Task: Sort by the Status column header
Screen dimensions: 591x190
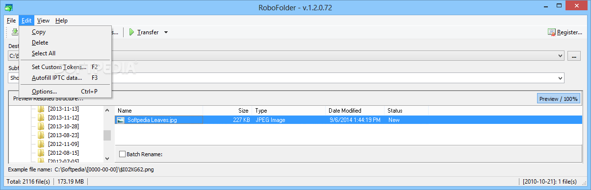Action: pyautogui.click(x=407, y=111)
